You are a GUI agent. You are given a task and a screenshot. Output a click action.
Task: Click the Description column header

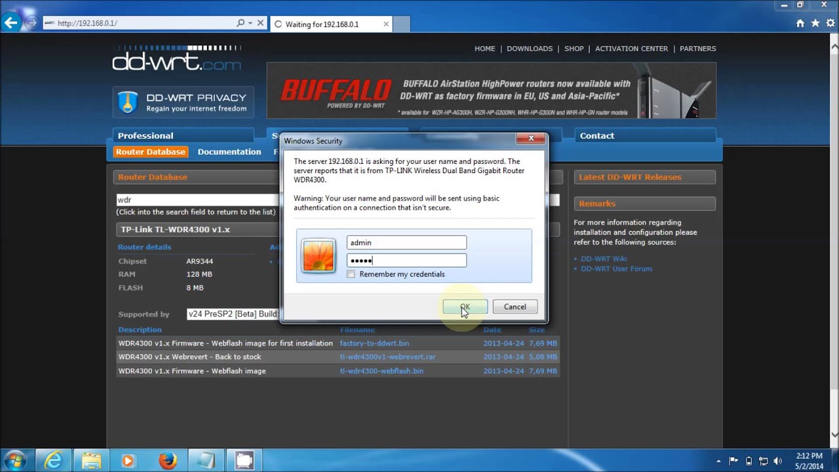(140, 330)
